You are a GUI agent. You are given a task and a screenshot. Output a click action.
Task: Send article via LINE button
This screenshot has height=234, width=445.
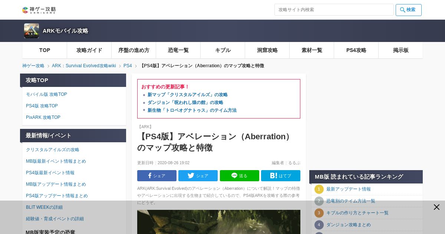[x=240, y=176]
